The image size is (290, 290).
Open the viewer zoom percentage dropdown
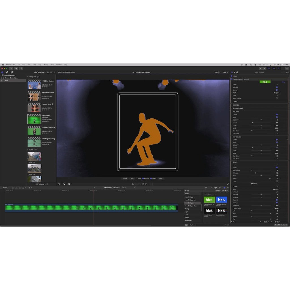217,72
